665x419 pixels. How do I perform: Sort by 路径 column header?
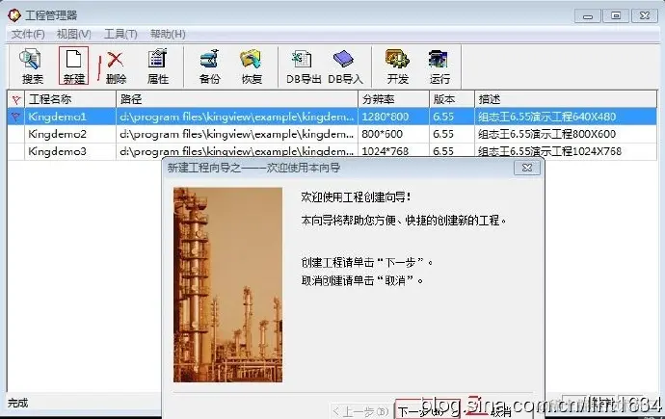tap(237, 99)
